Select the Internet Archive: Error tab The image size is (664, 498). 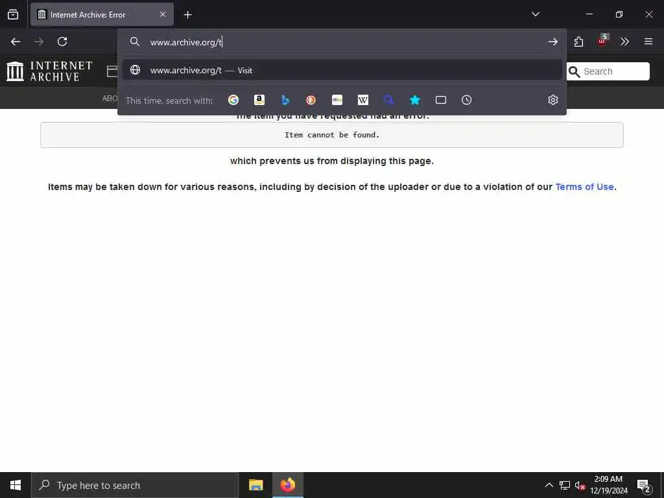tap(102, 14)
